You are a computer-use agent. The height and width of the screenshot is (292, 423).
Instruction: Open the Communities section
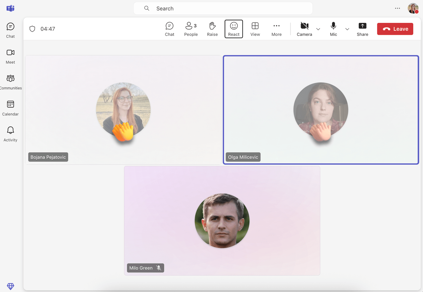[x=10, y=81]
